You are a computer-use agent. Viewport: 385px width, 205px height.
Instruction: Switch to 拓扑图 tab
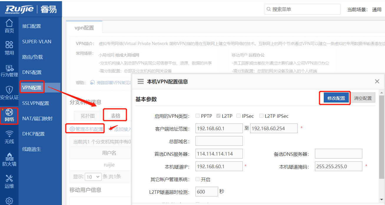(88, 116)
